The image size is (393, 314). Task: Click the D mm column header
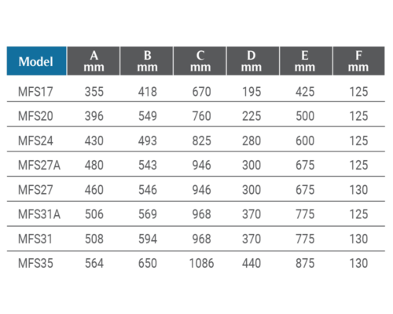coord(253,61)
